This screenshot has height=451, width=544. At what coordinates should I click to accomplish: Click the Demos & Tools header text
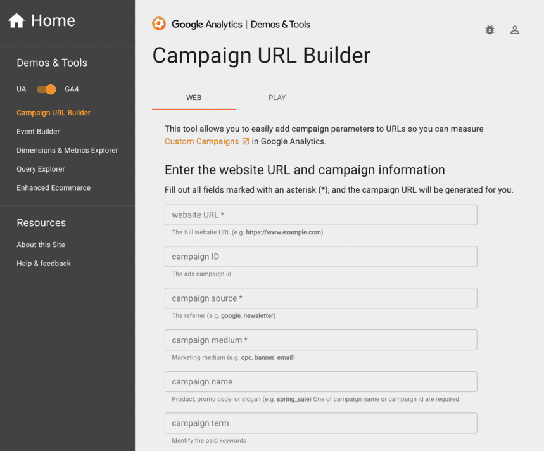(281, 24)
